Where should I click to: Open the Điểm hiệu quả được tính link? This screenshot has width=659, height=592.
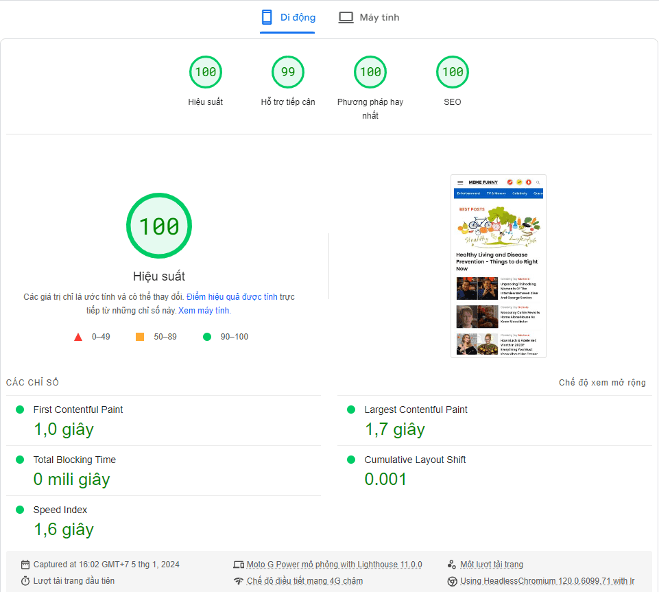[232, 297]
